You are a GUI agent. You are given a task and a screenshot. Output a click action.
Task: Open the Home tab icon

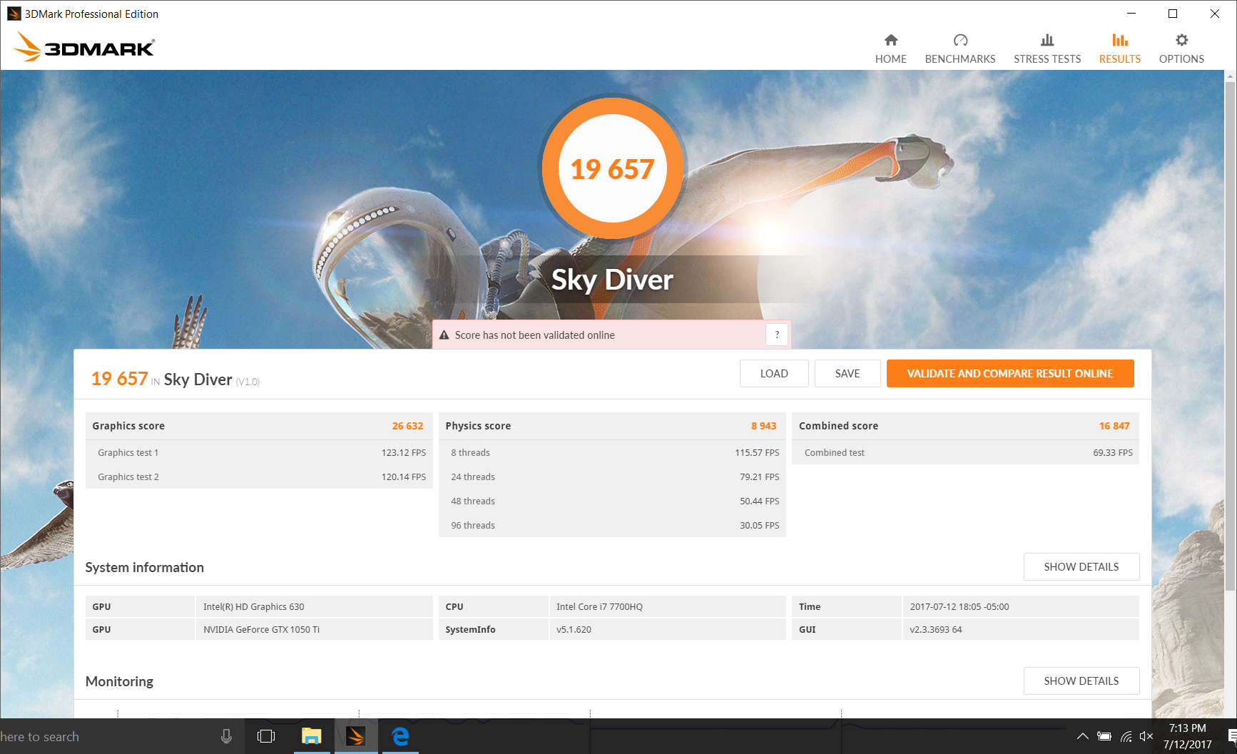pyautogui.click(x=891, y=40)
